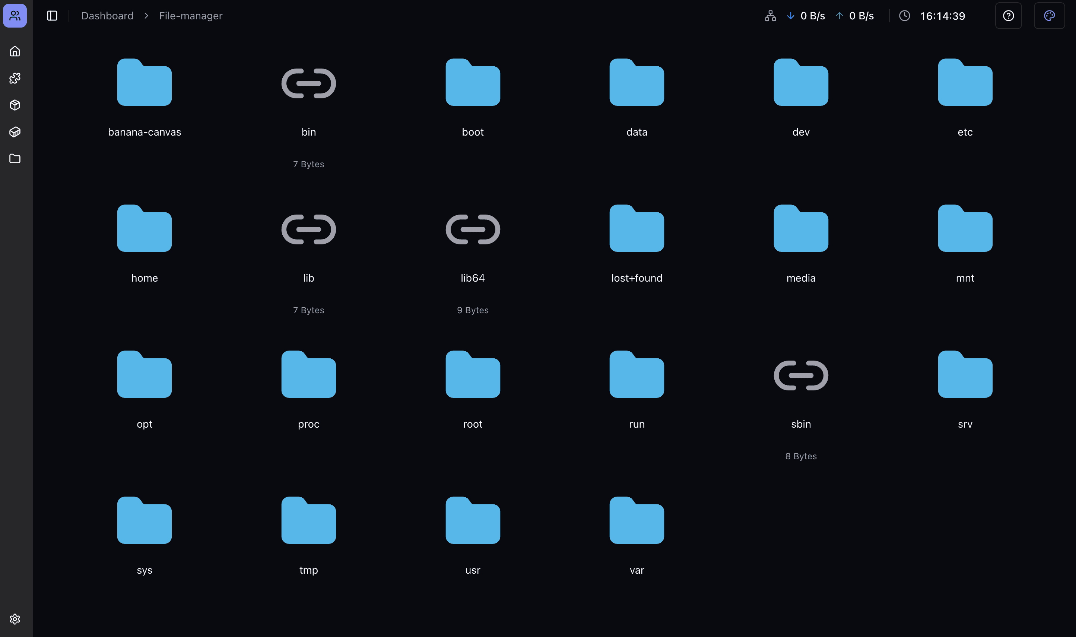The height and width of the screenshot is (637, 1076).
Task: Click the network topology icon in top bar
Action: click(x=770, y=15)
